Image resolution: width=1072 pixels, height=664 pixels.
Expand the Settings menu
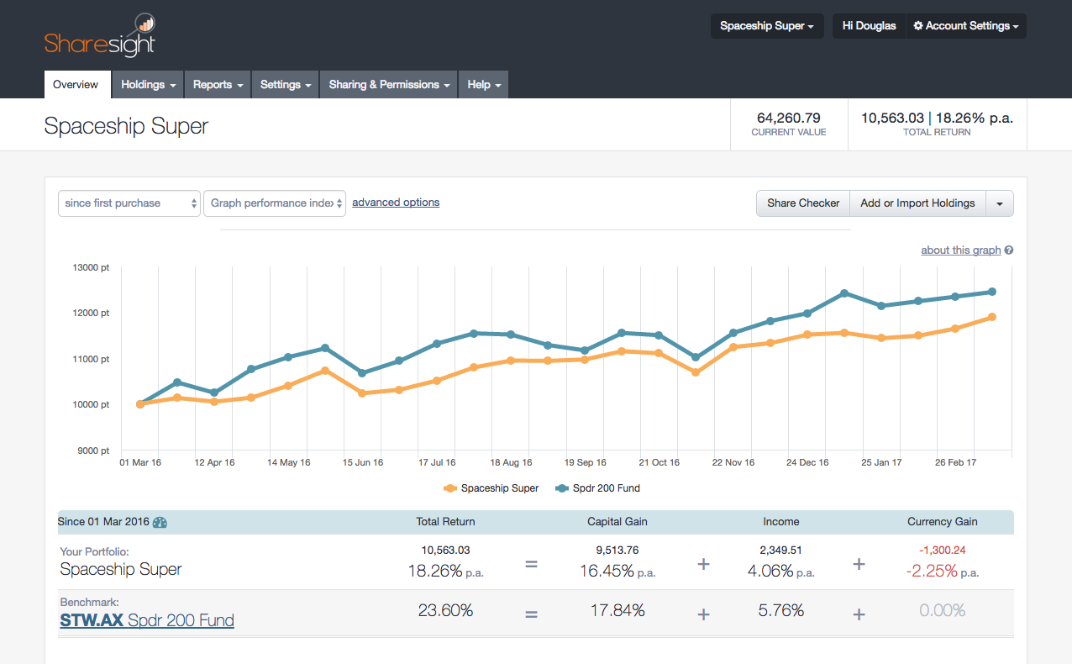click(x=286, y=85)
